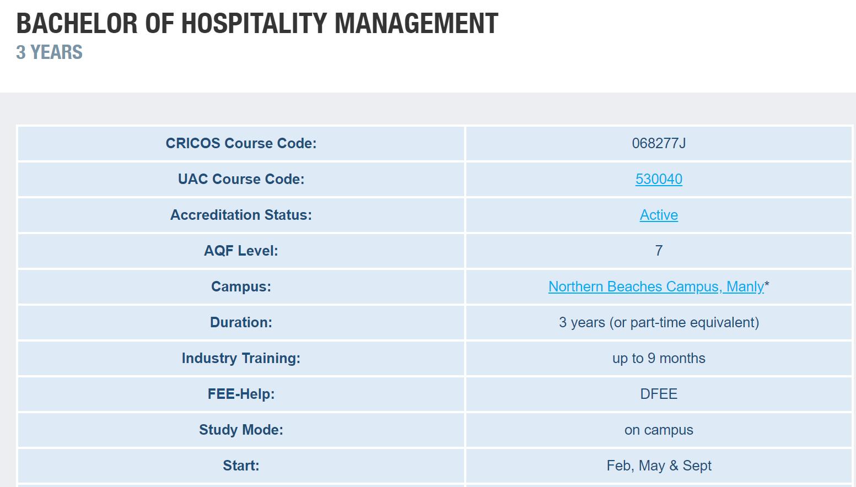Click the UAC Course Code label
The width and height of the screenshot is (856, 487).
(241, 179)
